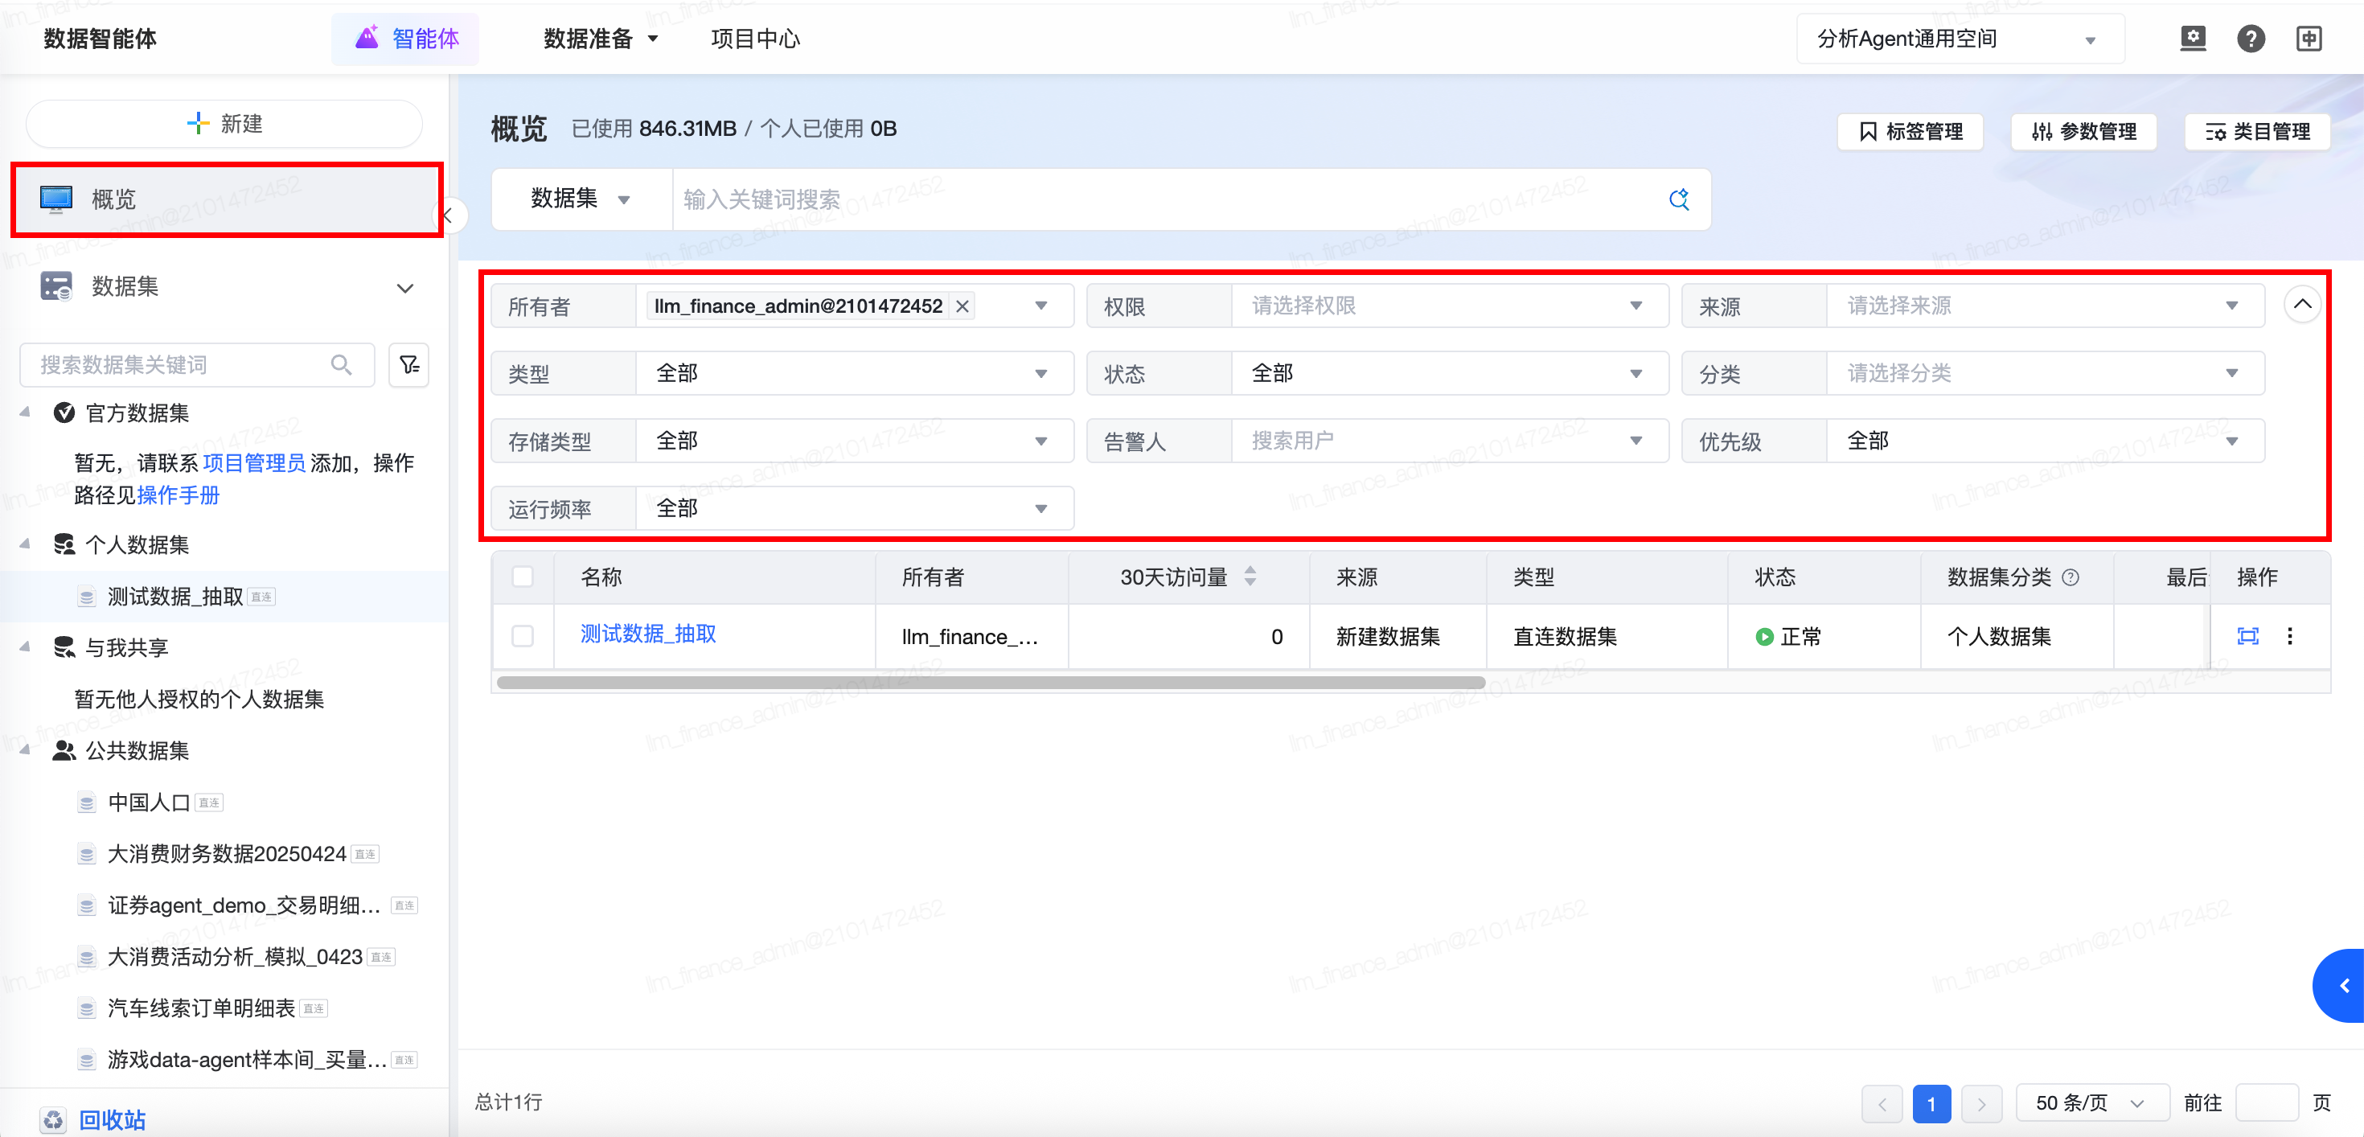Screen dimensions: 2364x1137
Task: Open the monitor icon in top bar
Action: click(2193, 39)
